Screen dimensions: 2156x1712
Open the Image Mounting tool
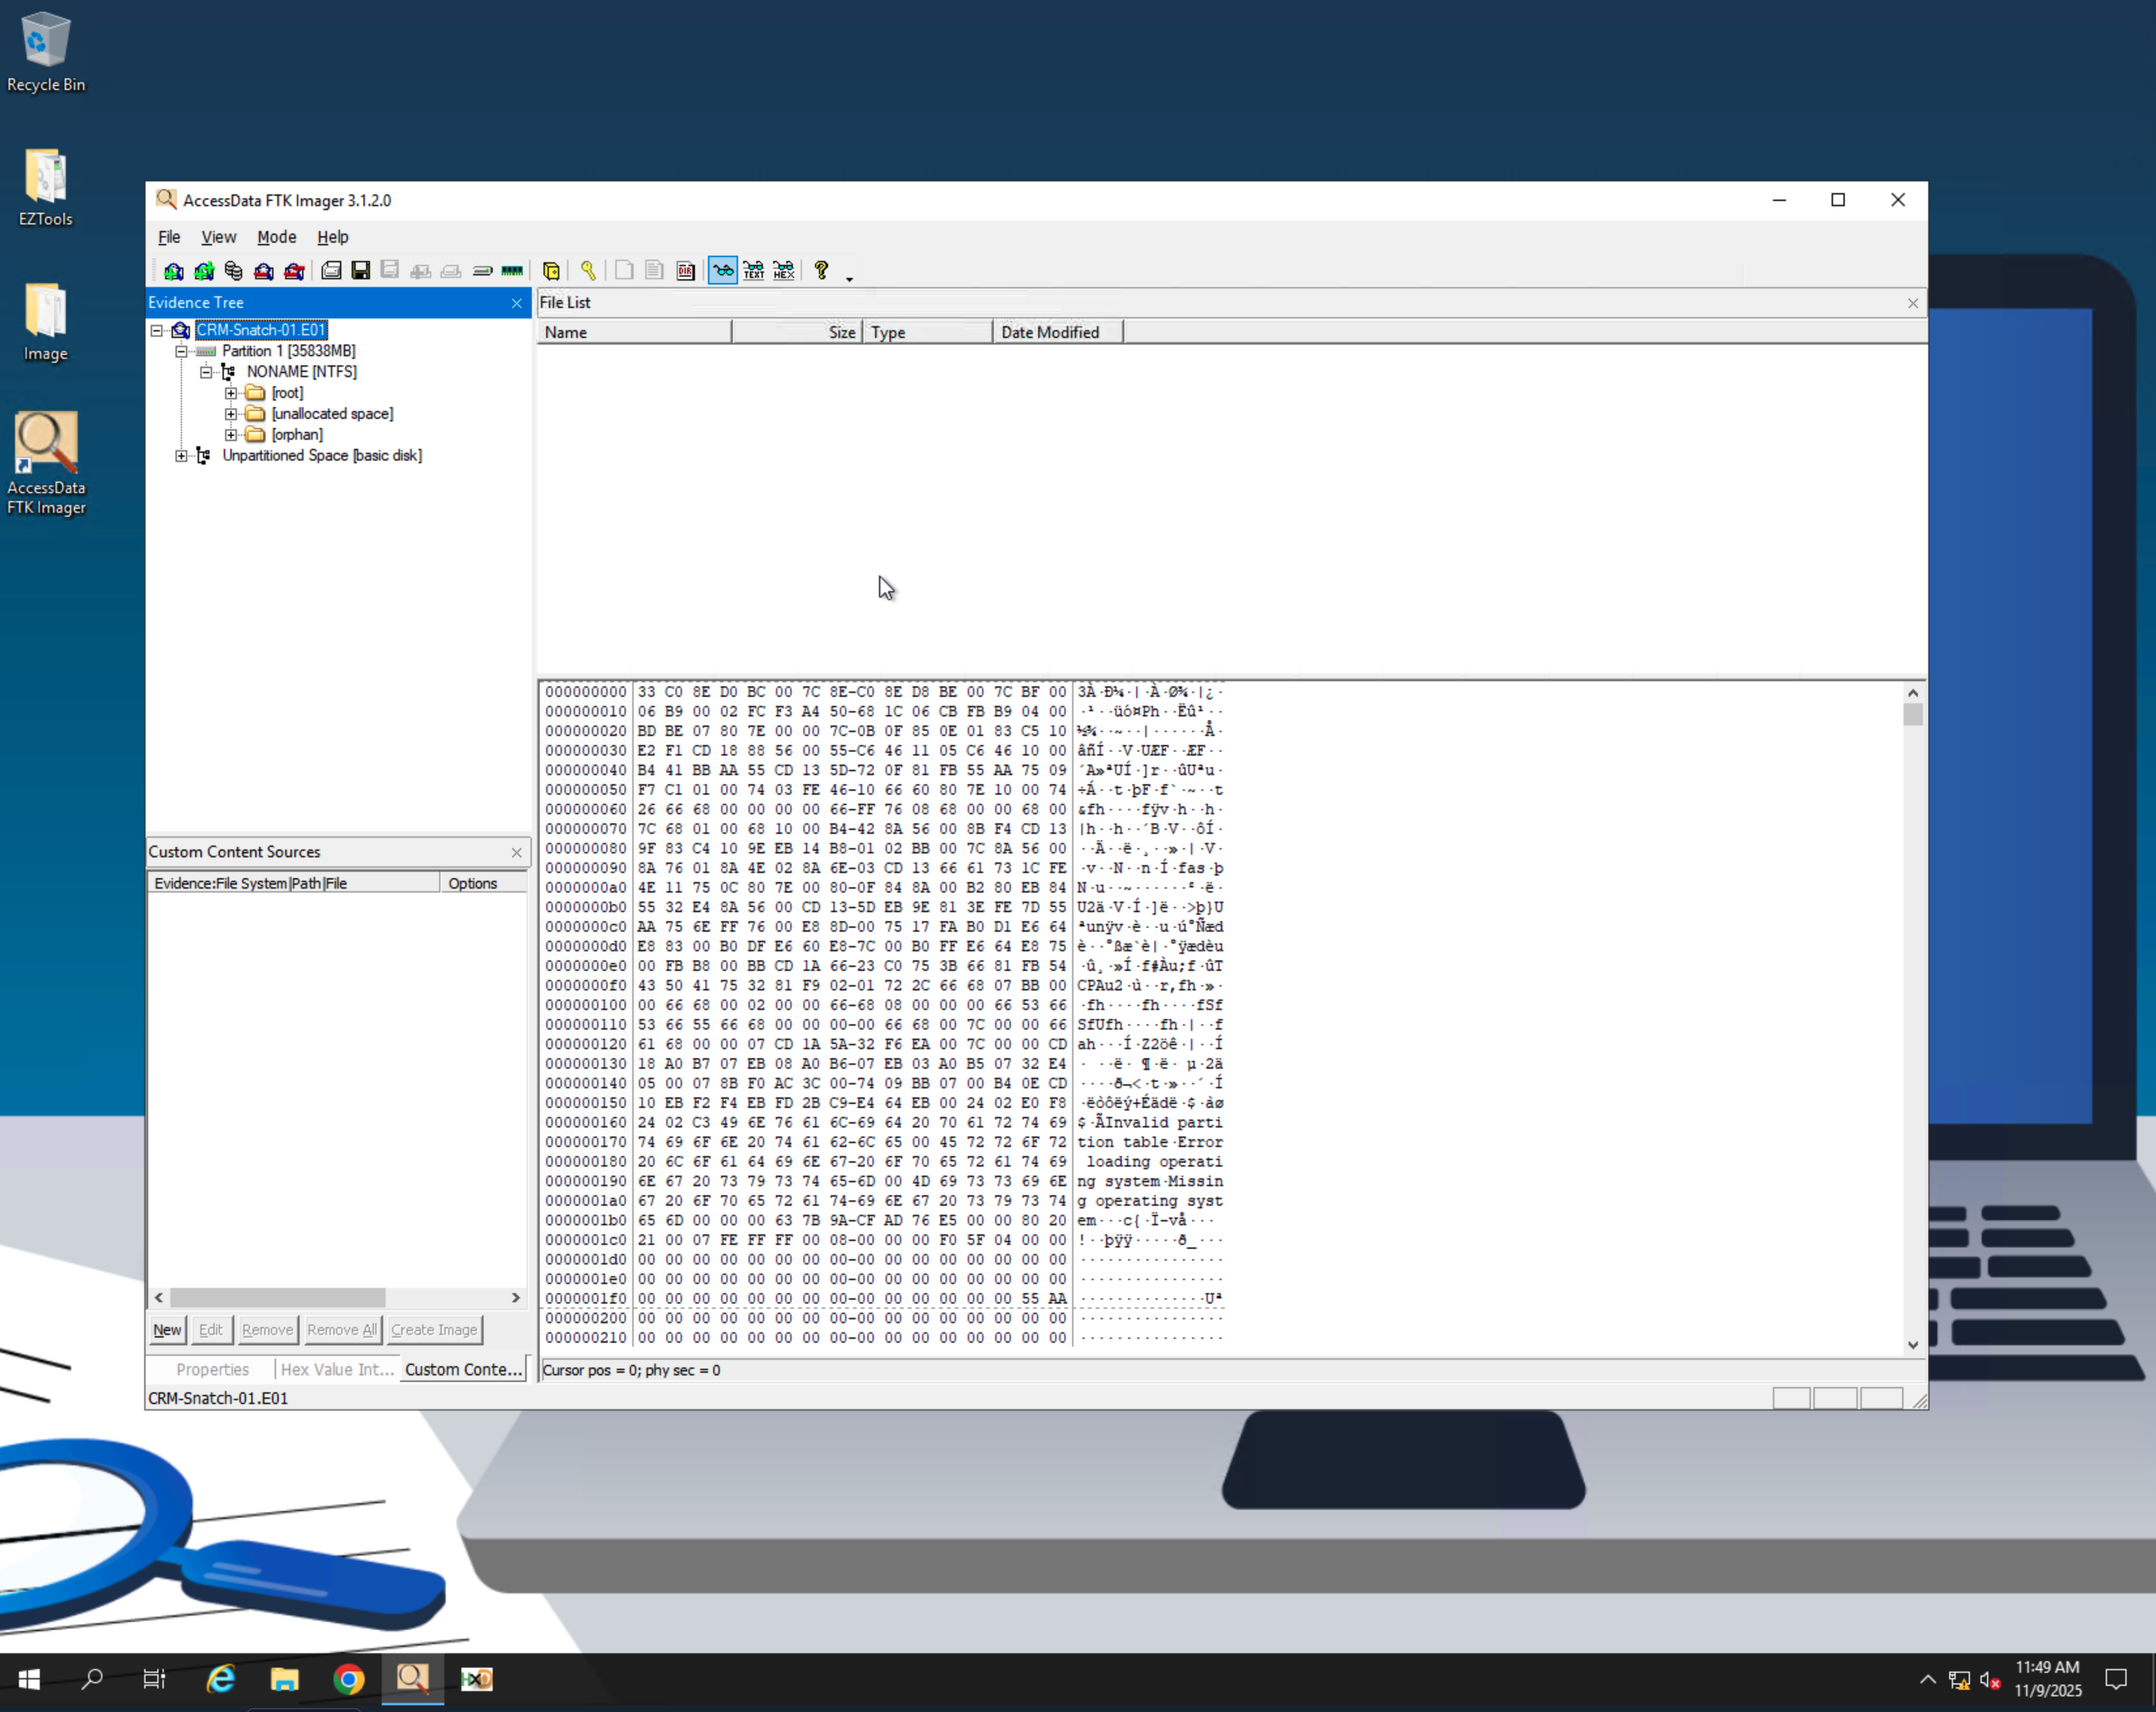tap(234, 270)
